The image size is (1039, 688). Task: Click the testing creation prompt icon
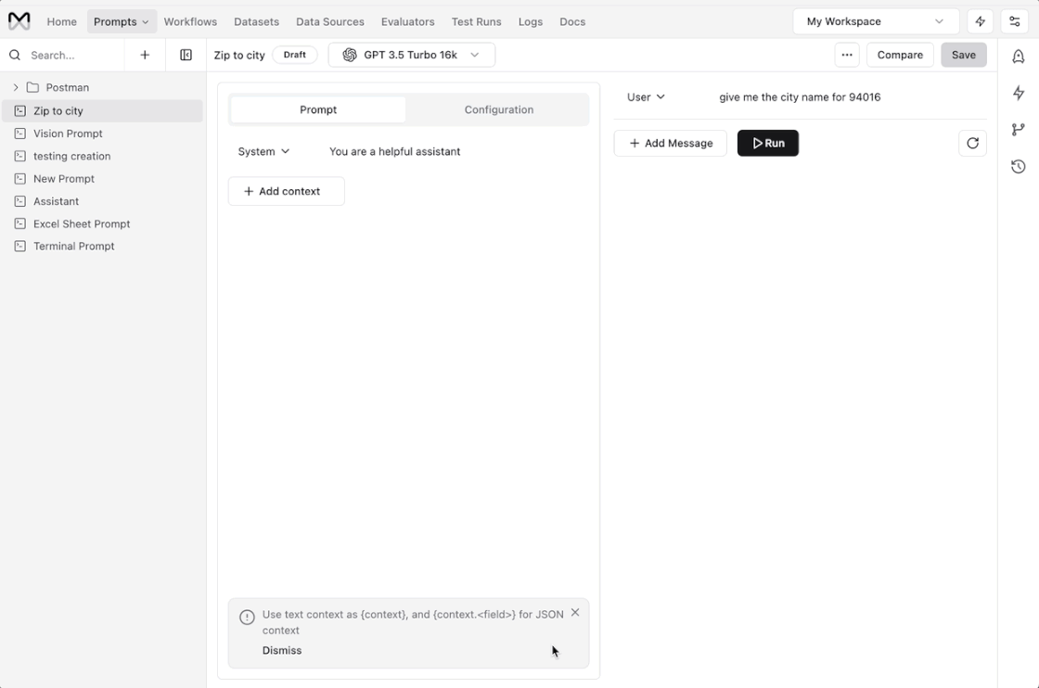point(19,156)
